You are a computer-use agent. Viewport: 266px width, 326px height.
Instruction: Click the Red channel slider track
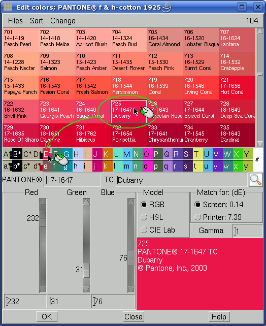click(43, 245)
